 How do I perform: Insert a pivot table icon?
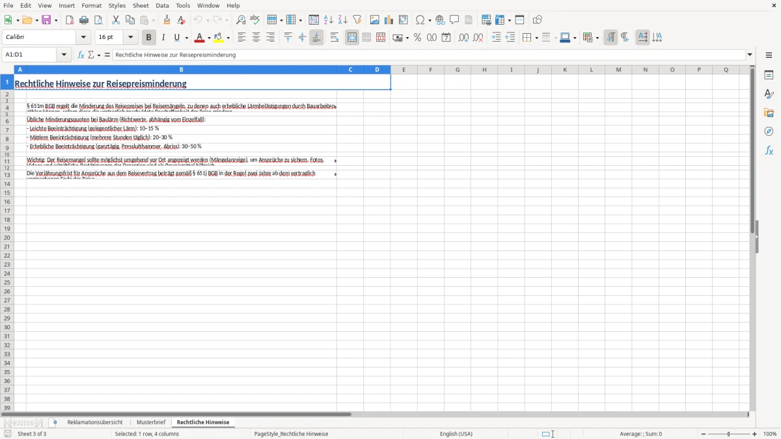click(x=404, y=20)
